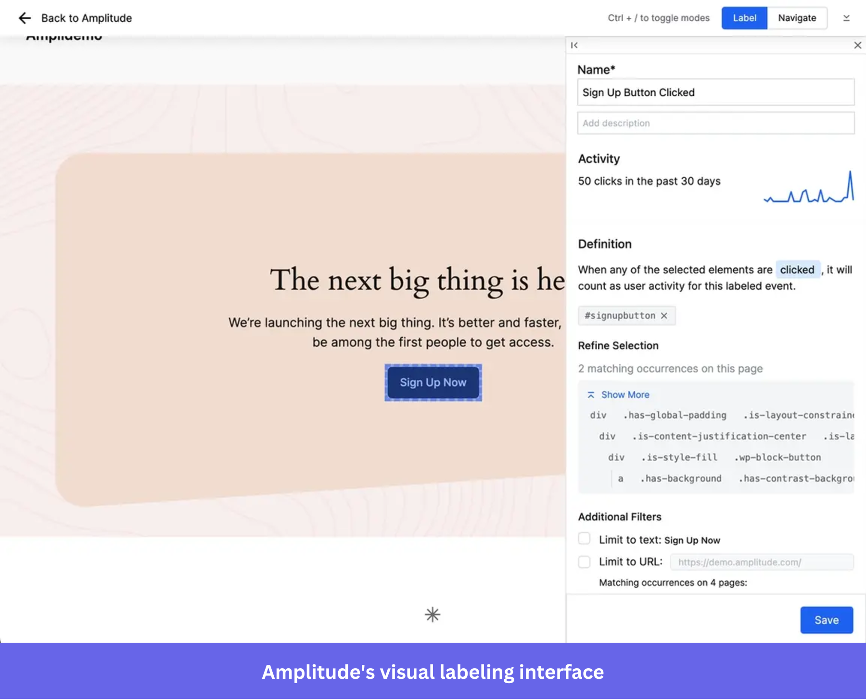Click the asterisk icon below the hero section

[x=433, y=615]
